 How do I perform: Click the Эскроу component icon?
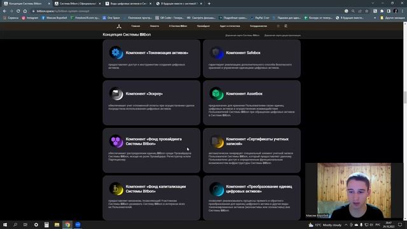[x=116, y=94]
